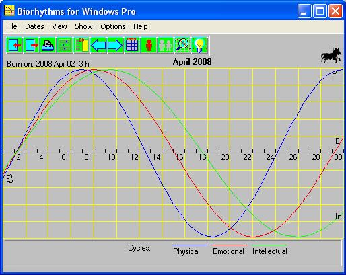The width and height of the screenshot is (346, 275).
Task: Open the Show menu
Action: coord(83,26)
